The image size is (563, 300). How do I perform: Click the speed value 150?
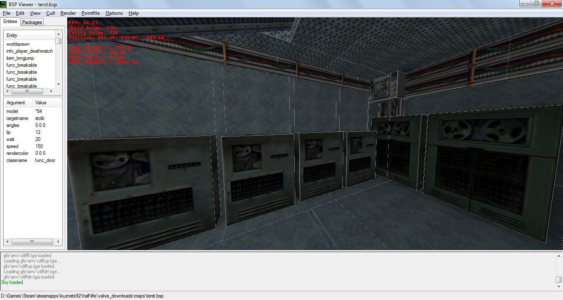39,146
